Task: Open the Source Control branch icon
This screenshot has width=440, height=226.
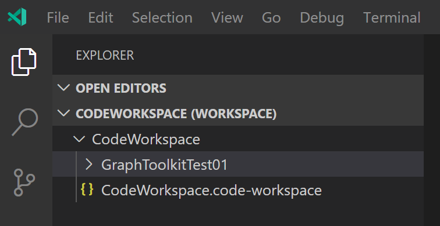Action: (24, 182)
